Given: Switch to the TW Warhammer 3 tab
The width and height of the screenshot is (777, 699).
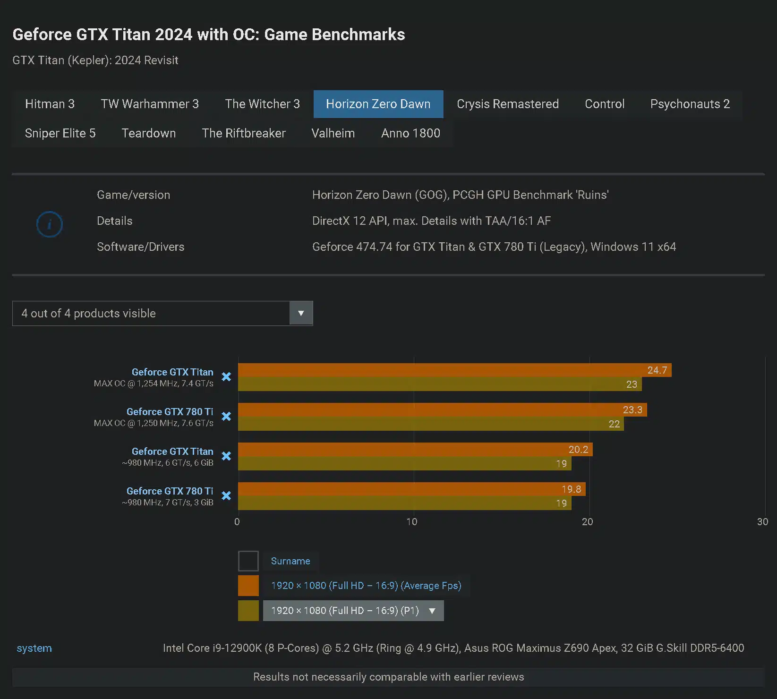Looking at the screenshot, I should tap(150, 104).
